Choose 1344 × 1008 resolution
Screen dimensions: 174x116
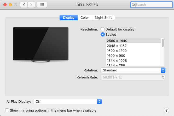pos(134,60)
